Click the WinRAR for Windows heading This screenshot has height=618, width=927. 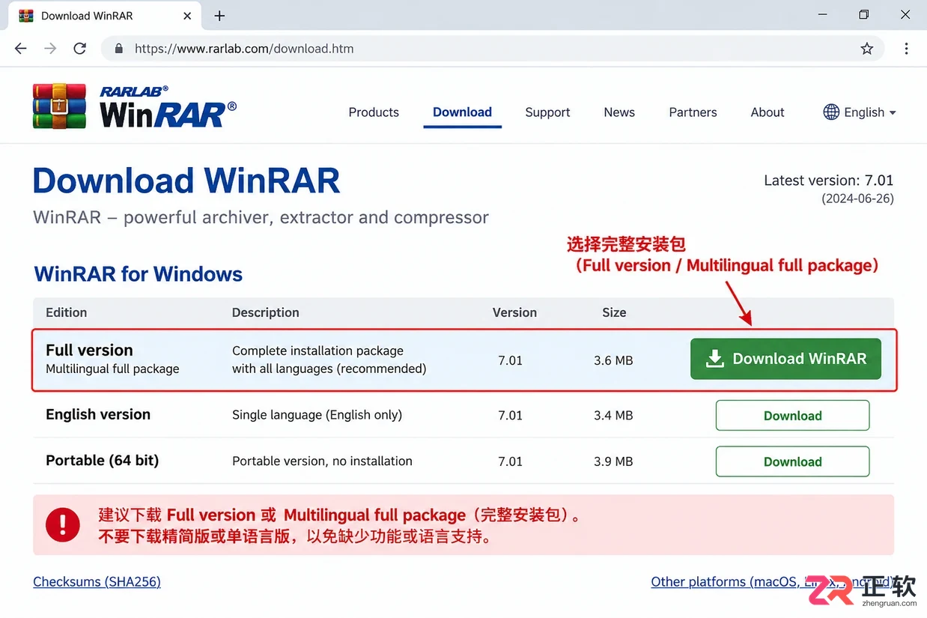click(139, 274)
